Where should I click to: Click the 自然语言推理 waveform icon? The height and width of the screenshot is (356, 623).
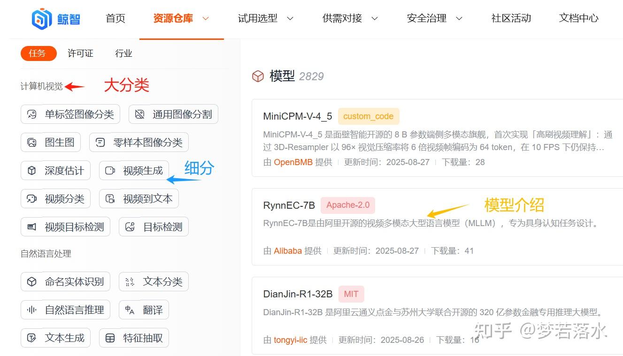(x=32, y=310)
